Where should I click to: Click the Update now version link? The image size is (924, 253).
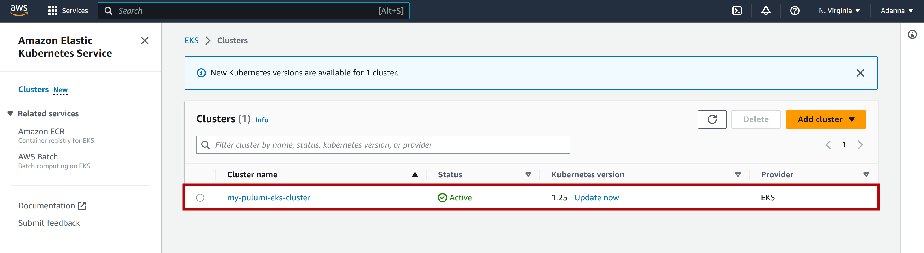(x=596, y=198)
